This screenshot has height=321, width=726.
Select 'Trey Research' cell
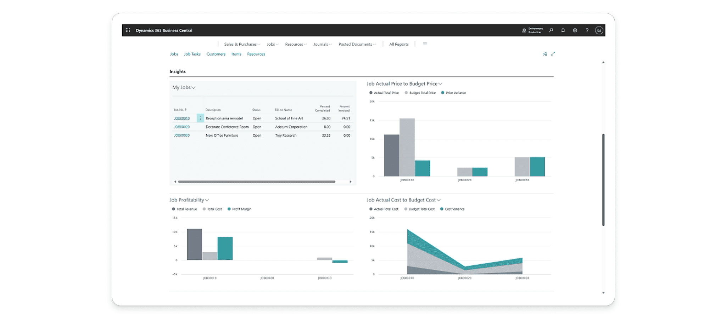tap(286, 135)
